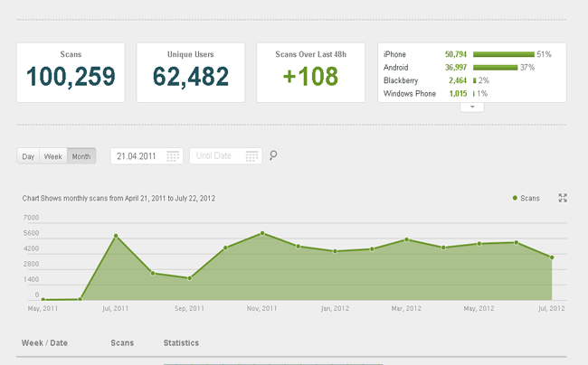Image resolution: width=588 pixels, height=365 pixels.
Task: Click the Jan, 2012 data point
Action: [336, 251]
